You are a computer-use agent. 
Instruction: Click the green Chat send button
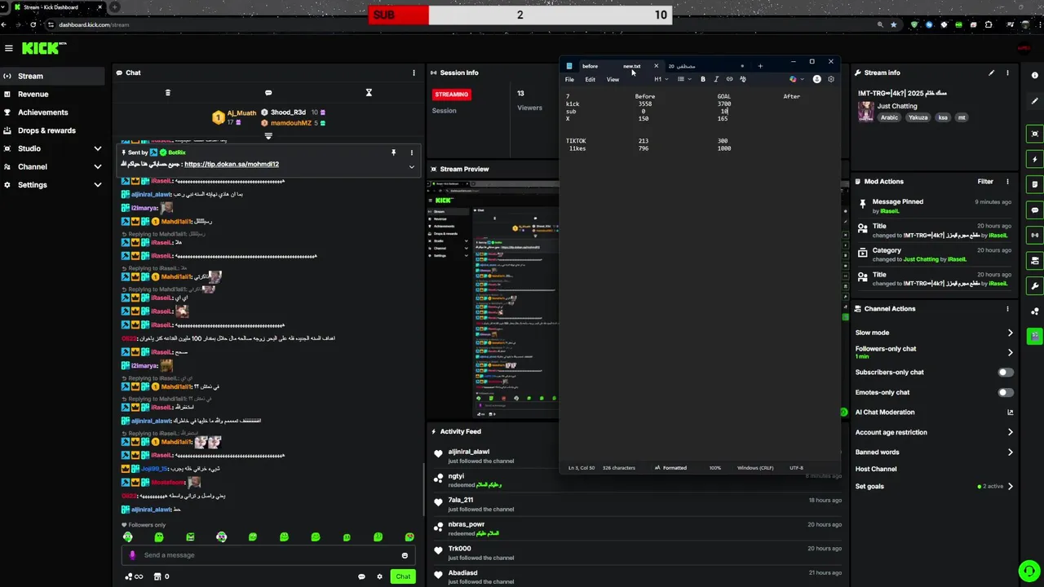(403, 576)
